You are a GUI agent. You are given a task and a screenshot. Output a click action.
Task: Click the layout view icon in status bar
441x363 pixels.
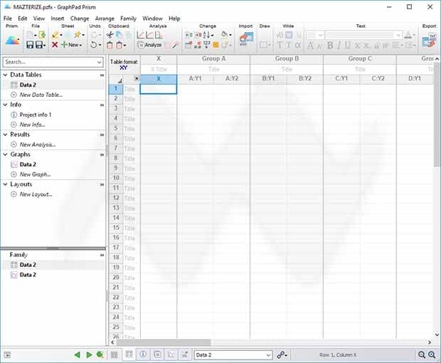tap(185, 354)
